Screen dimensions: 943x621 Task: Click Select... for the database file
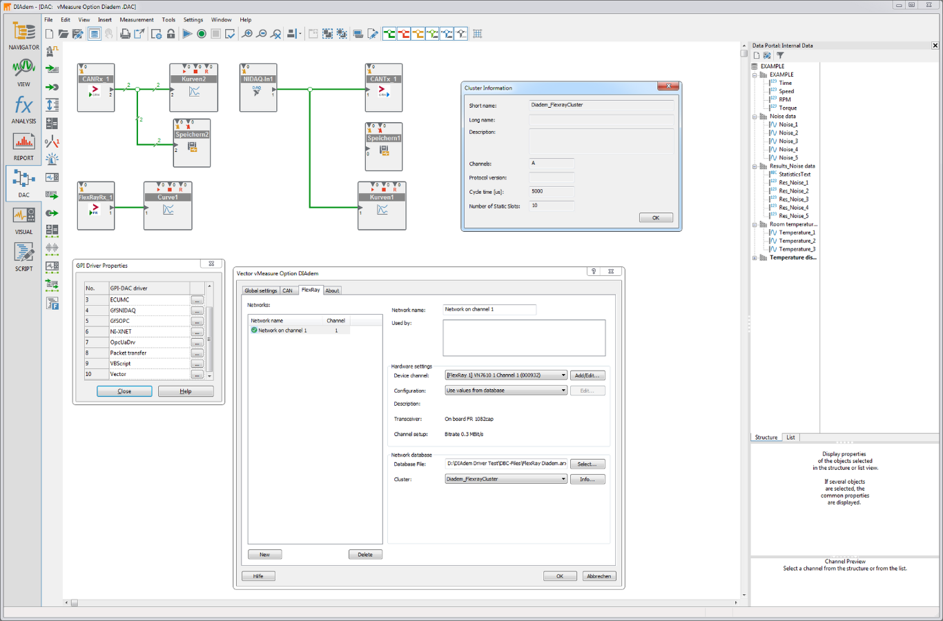[587, 464]
